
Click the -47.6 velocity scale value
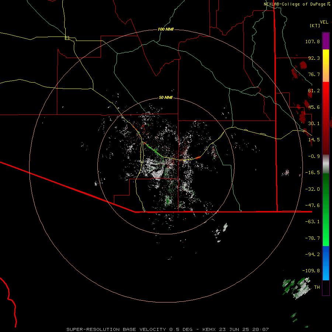312,205
